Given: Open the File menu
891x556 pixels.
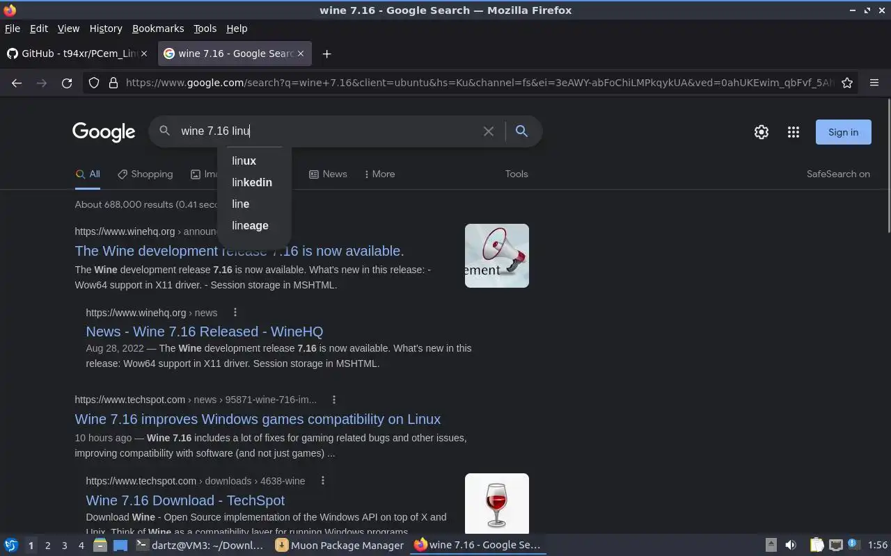Looking at the screenshot, I should point(13,28).
